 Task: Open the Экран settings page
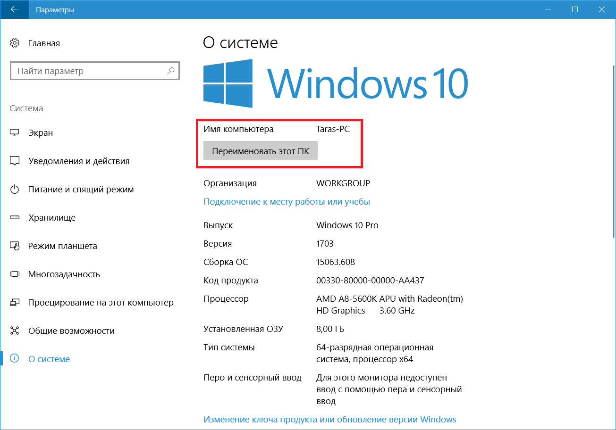click(41, 133)
